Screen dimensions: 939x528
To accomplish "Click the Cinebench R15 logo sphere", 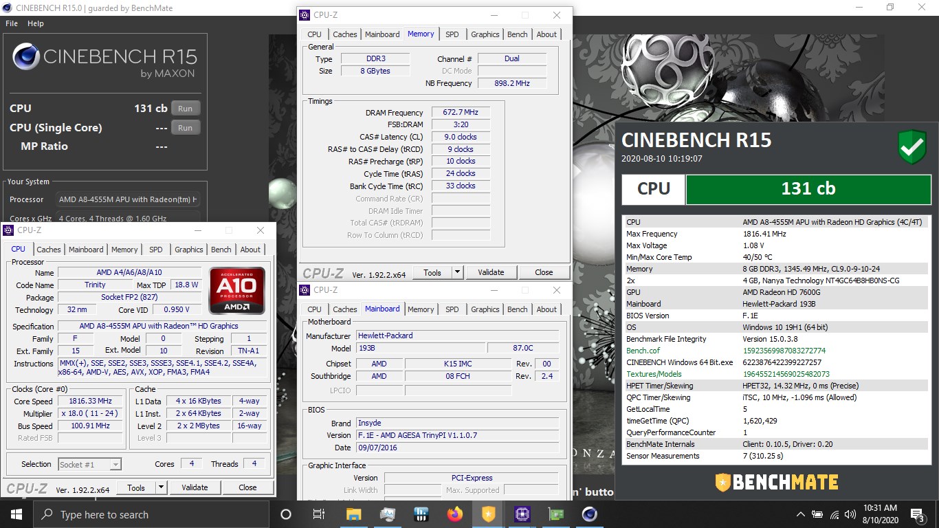I will (25, 56).
